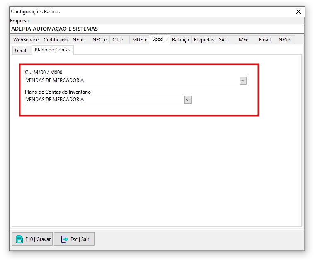Click the exit icon on Sair button
The width and height of the screenshot is (325, 260).
(x=64, y=239)
